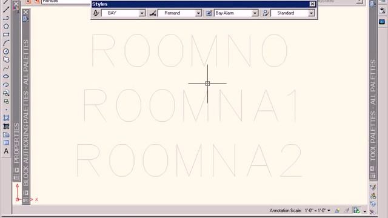Click the Properties palette title bar
The height and width of the screenshot is (218, 388).
tap(16, 143)
